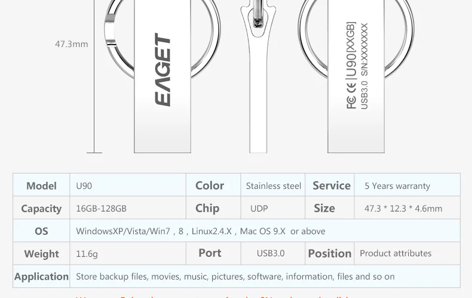Click the left keyring on front view
The height and width of the screenshot is (298, 472).
tap(119, 39)
